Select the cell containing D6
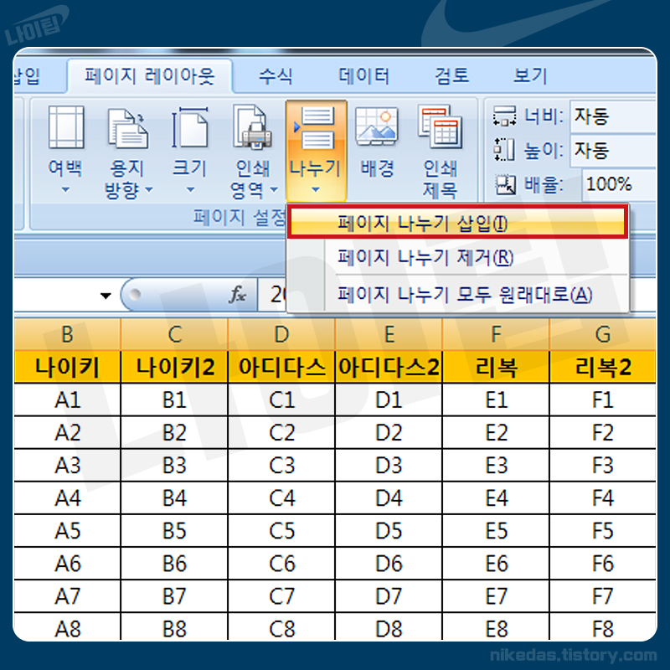Screen dimensions: 670x670 pos(389,564)
